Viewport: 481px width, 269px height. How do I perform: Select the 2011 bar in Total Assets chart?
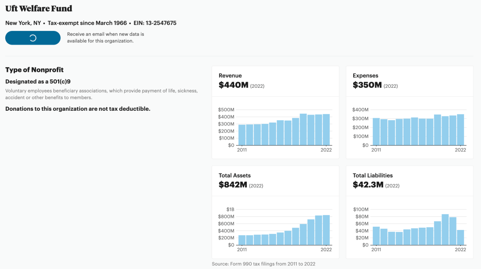coord(242,240)
